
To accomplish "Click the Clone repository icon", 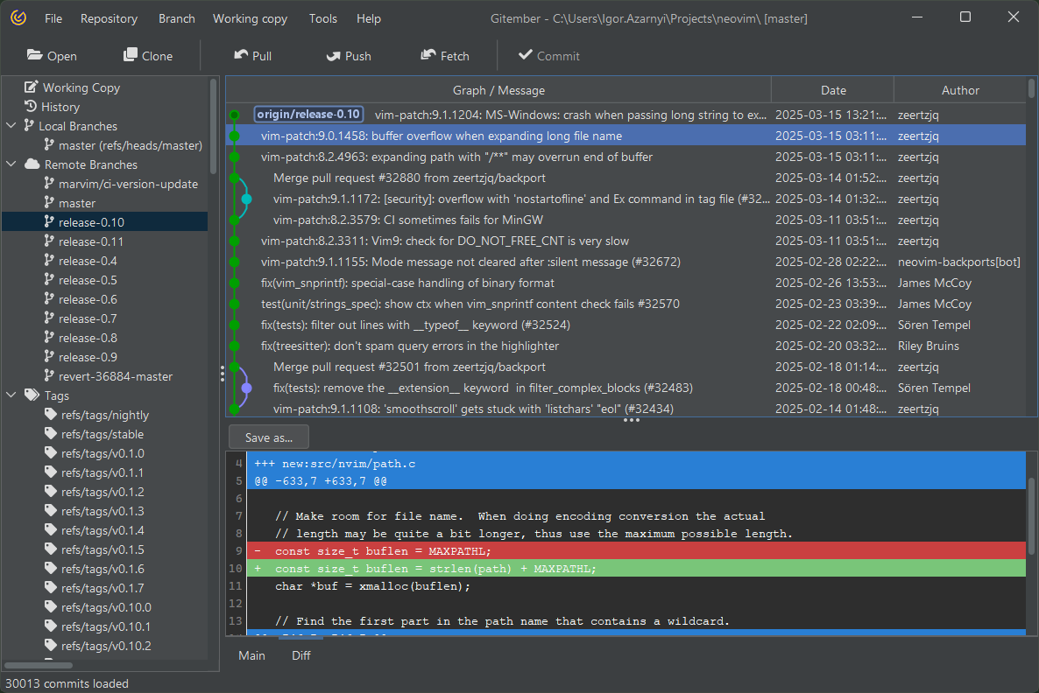I will (131, 55).
